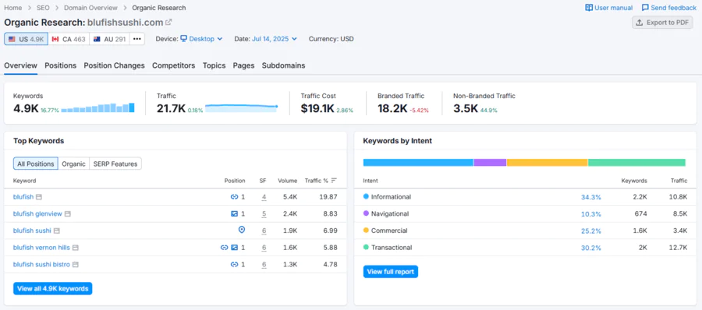Viewport: 702px width, 310px height.
Task: Click View full report button
Action: click(x=391, y=272)
